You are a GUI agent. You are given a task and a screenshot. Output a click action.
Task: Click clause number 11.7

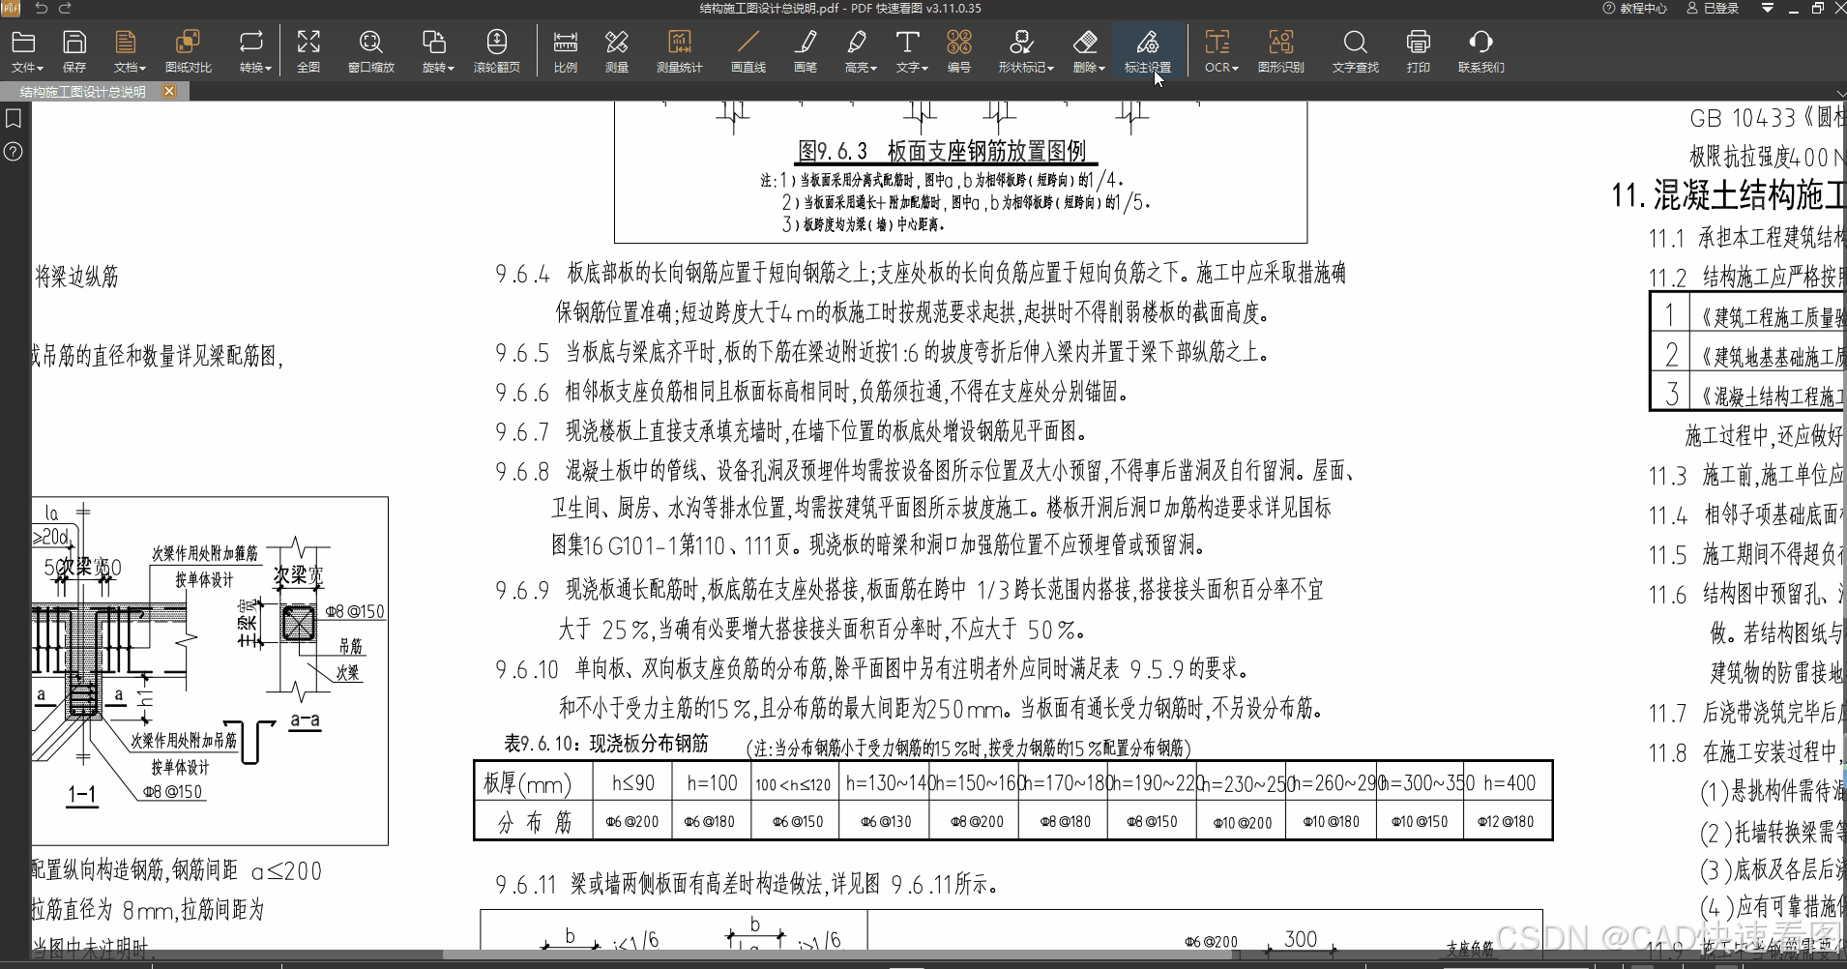[x=1667, y=714]
